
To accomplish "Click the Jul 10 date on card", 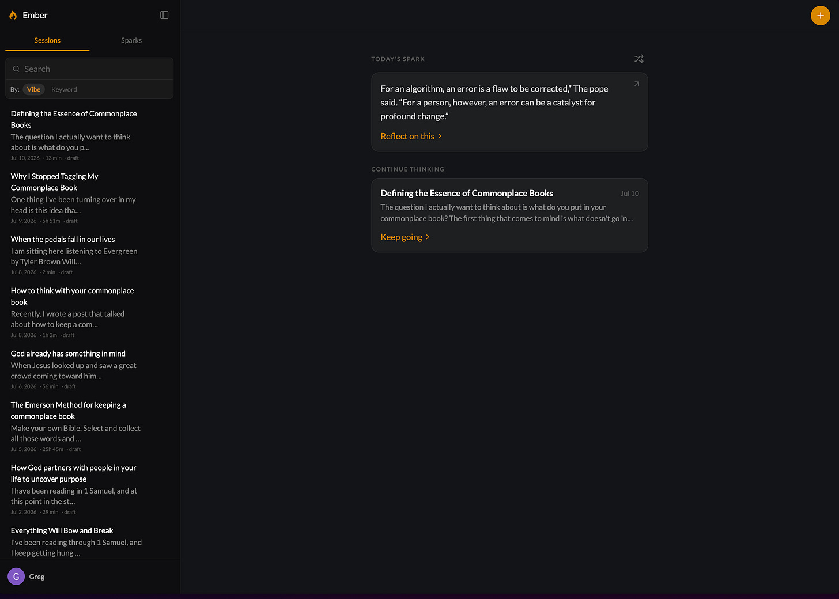I will tap(629, 194).
